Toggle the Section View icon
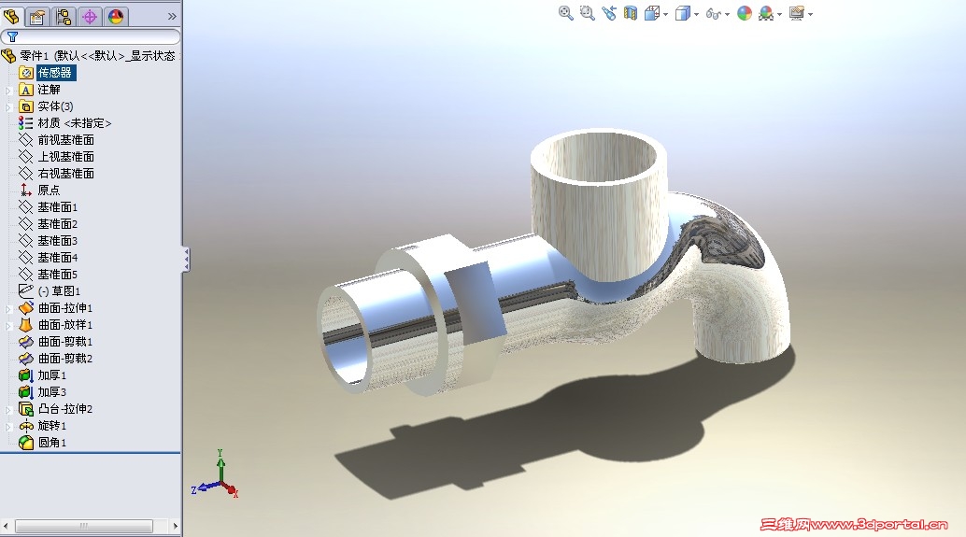The image size is (966, 537). tap(631, 13)
